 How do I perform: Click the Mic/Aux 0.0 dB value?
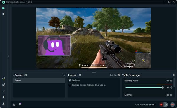pos(169,95)
